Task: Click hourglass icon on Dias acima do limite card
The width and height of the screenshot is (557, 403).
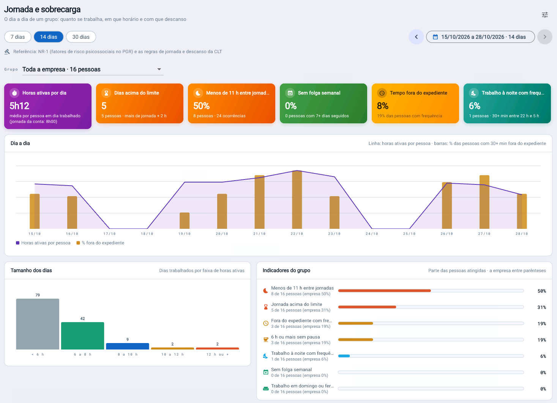Action: coord(106,93)
